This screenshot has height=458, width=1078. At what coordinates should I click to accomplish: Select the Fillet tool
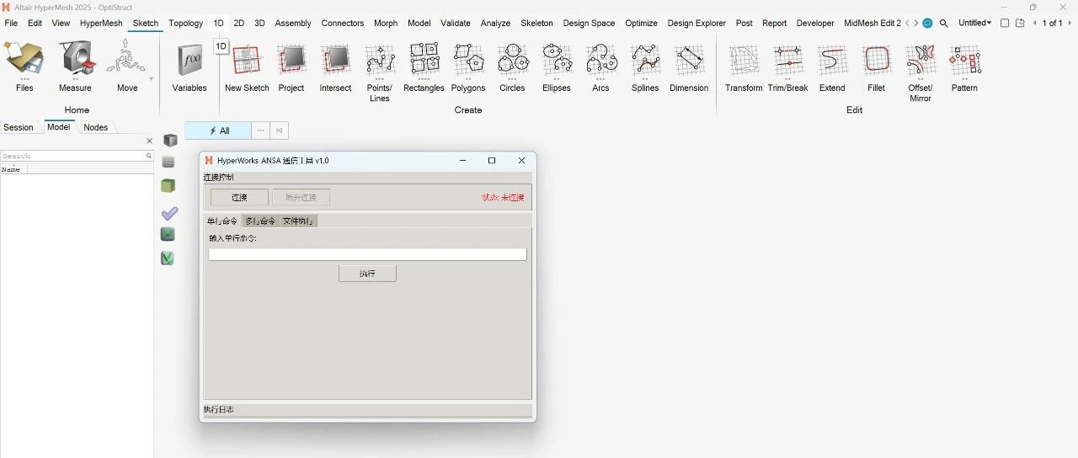(x=877, y=67)
